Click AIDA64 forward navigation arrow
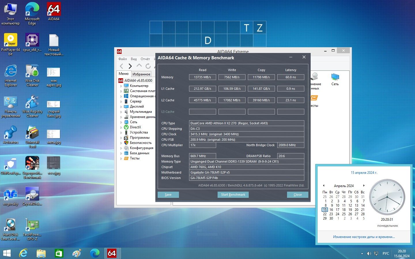Image resolution: width=415 pixels, height=259 pixels. click(x=130, y=66)
